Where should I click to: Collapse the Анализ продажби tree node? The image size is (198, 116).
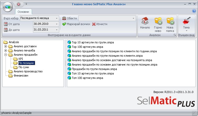tap(5, 55)
